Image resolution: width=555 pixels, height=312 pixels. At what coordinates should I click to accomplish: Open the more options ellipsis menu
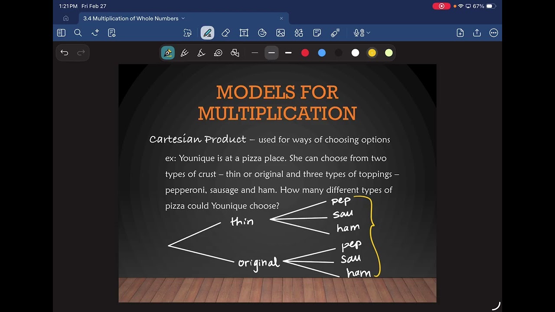pyautogui.click(x=493, y=33)
